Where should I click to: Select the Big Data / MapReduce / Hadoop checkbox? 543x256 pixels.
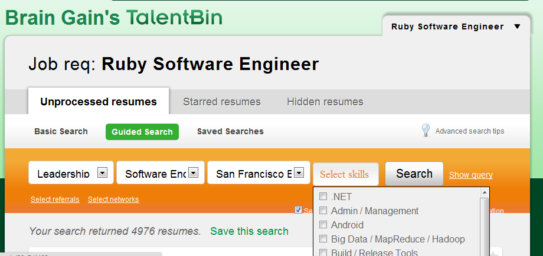click(x=323, y=239)
